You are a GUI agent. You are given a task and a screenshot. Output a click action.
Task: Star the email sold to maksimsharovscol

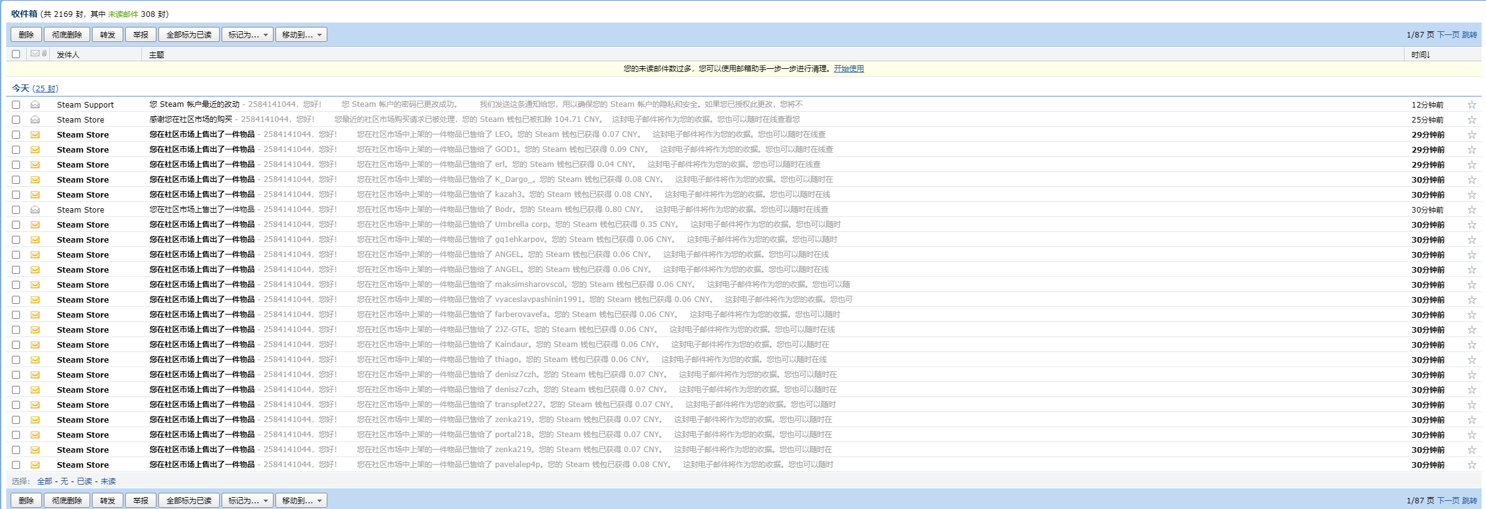tap(1472, 285)
